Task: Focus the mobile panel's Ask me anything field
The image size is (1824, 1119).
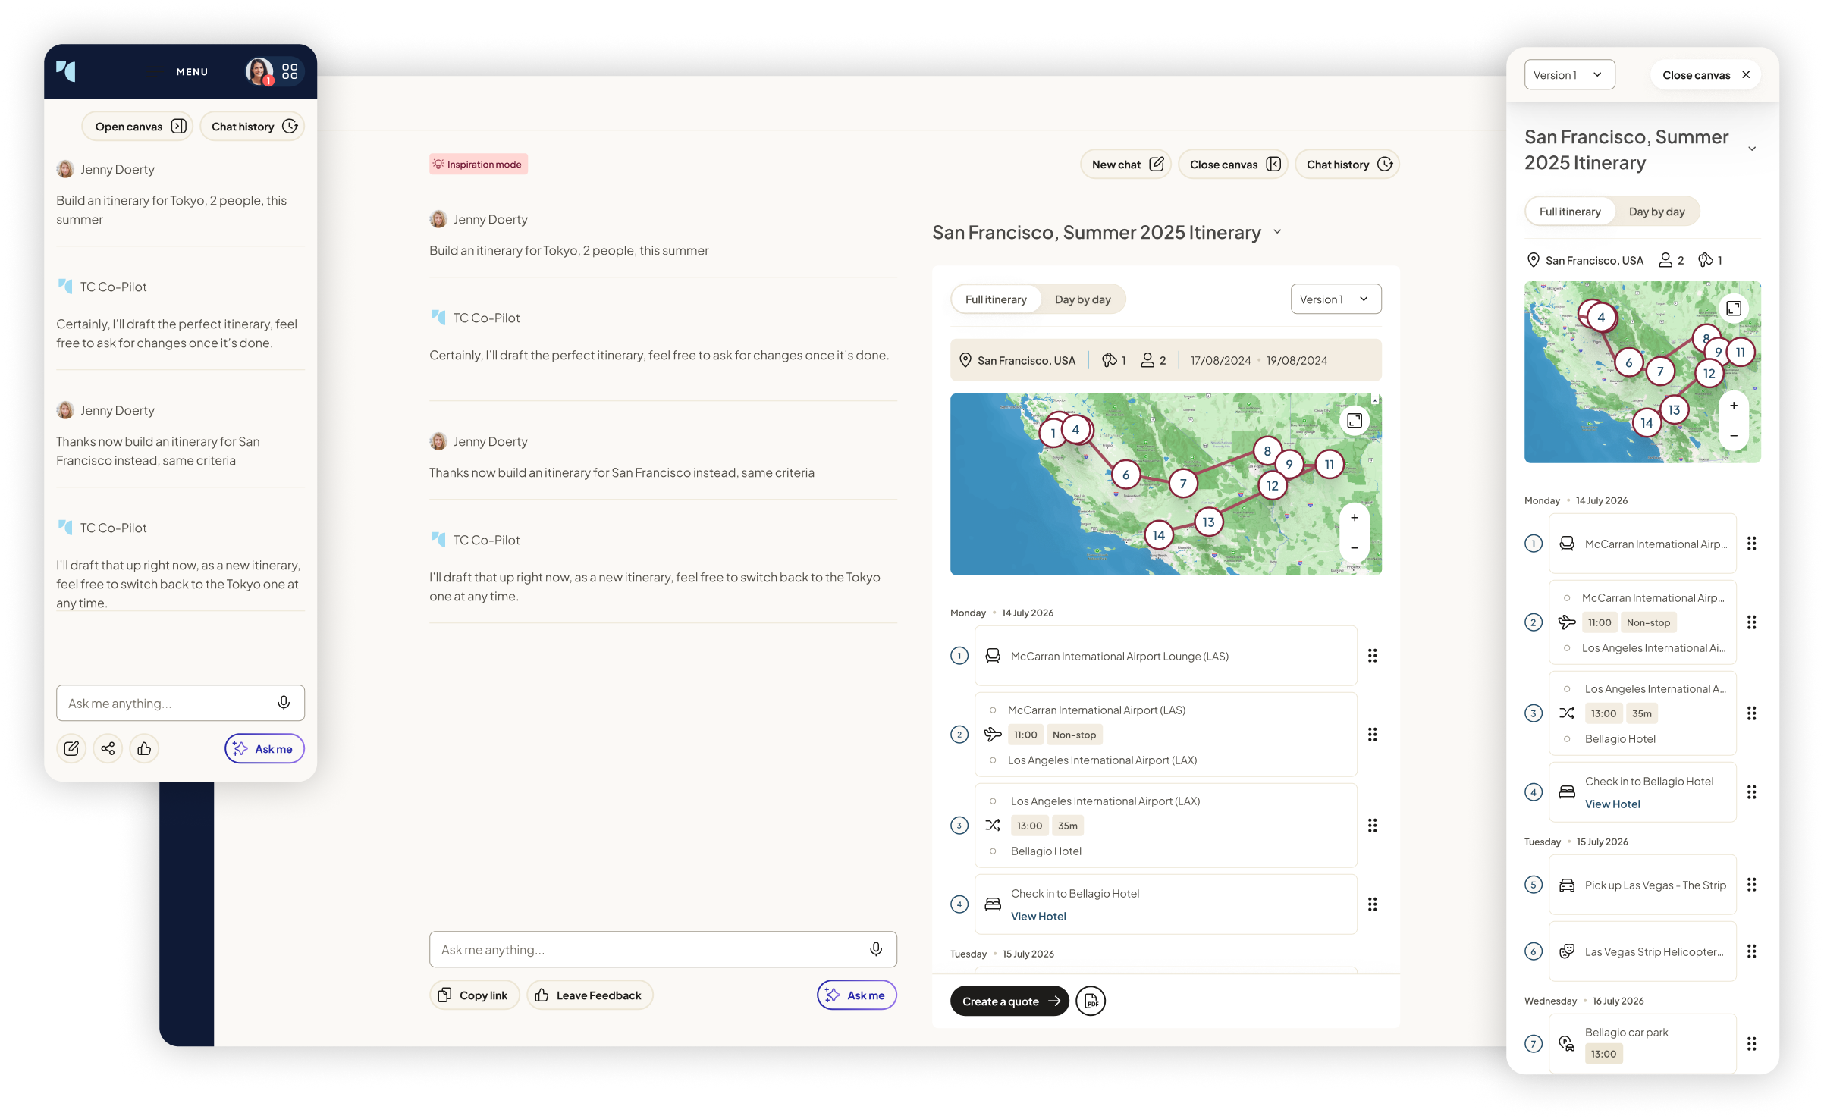Action: 181,703
